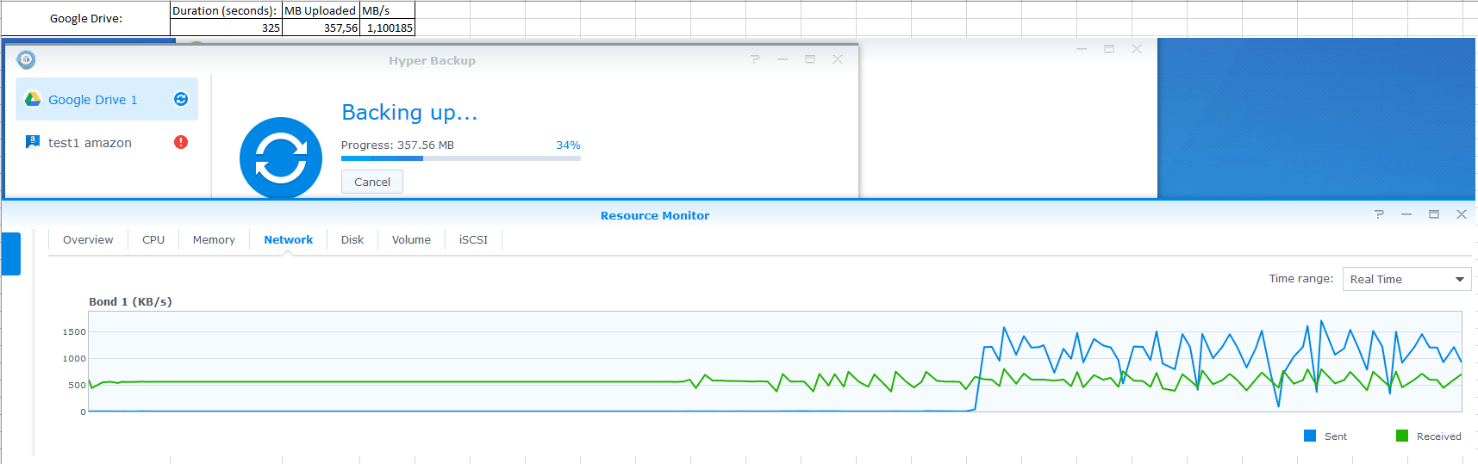
Task: Click the Bond 1 network chart area
Action: tap(775, 362)
